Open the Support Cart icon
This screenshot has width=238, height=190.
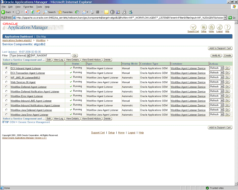pos(193,27)
